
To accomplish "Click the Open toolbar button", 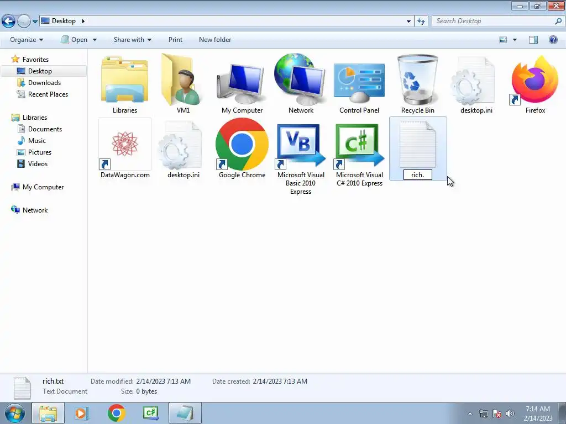I will [x=75, y=40].
